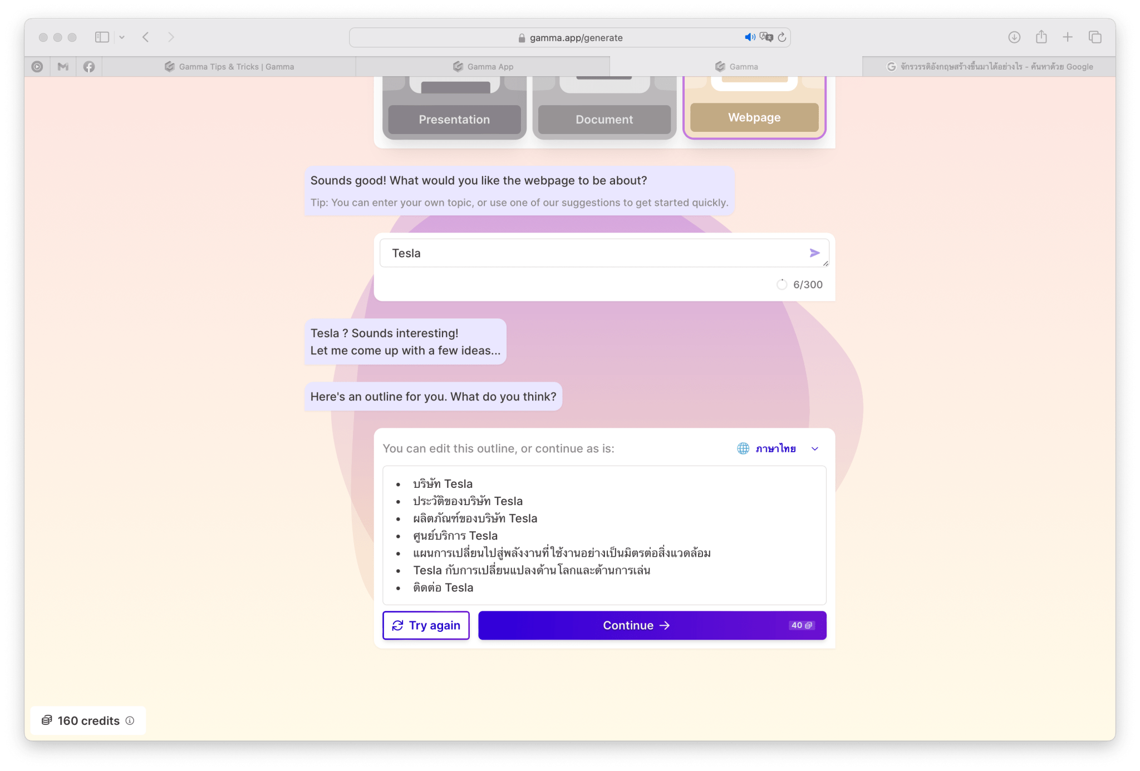Screen dimensions: 1140x771
Task: Click outline item ประวัติของบริษัท Tesla
Action: (x=468, y=501)
